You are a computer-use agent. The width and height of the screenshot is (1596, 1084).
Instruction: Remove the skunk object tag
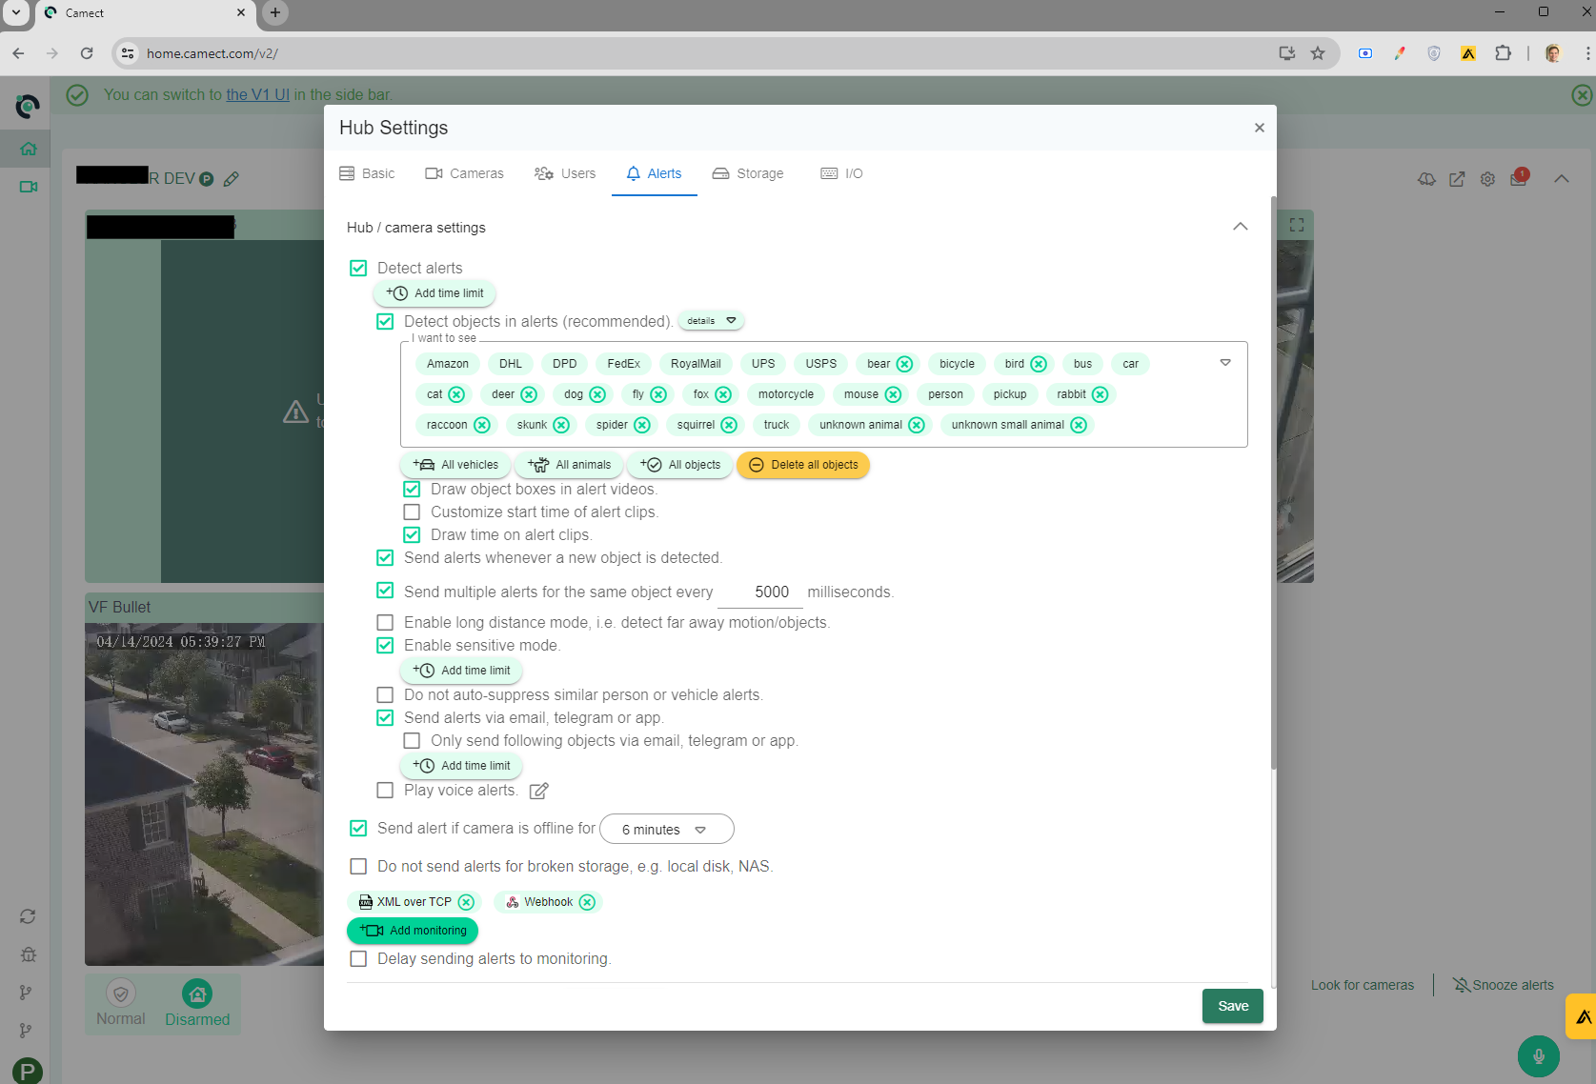point(561,425)
